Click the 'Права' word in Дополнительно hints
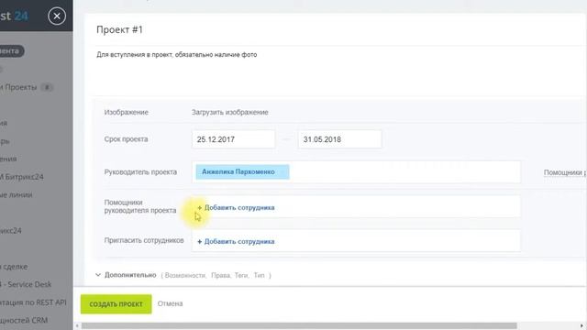The width and height of the screenshot is (587, 330). click(220, 275)
